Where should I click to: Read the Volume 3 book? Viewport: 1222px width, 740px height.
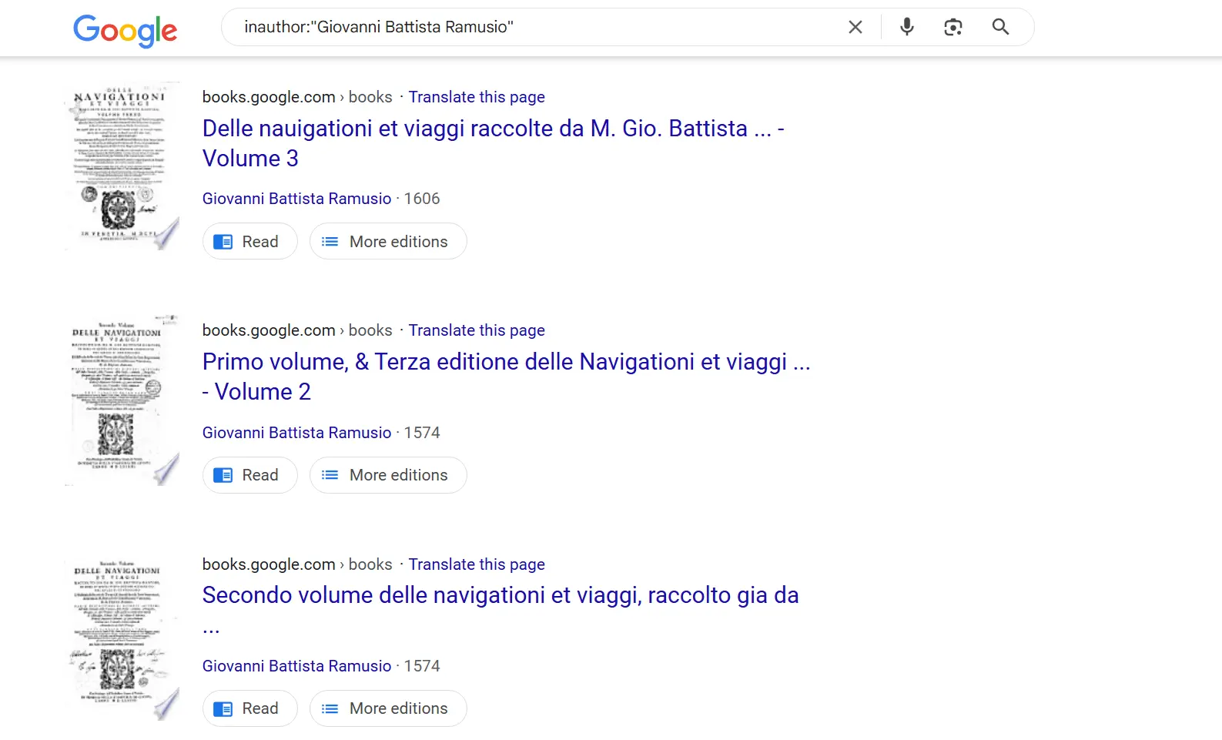coord(249,241)
